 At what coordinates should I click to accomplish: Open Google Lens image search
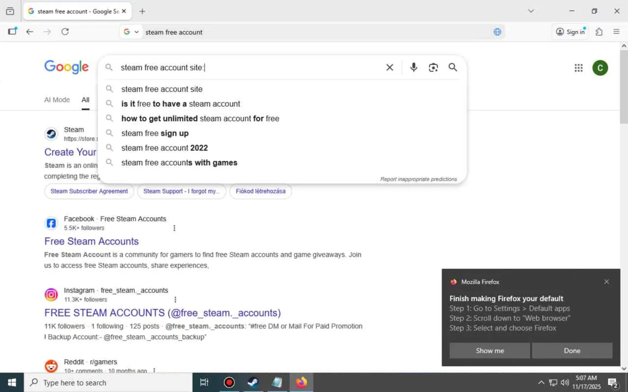coord(433,68)
